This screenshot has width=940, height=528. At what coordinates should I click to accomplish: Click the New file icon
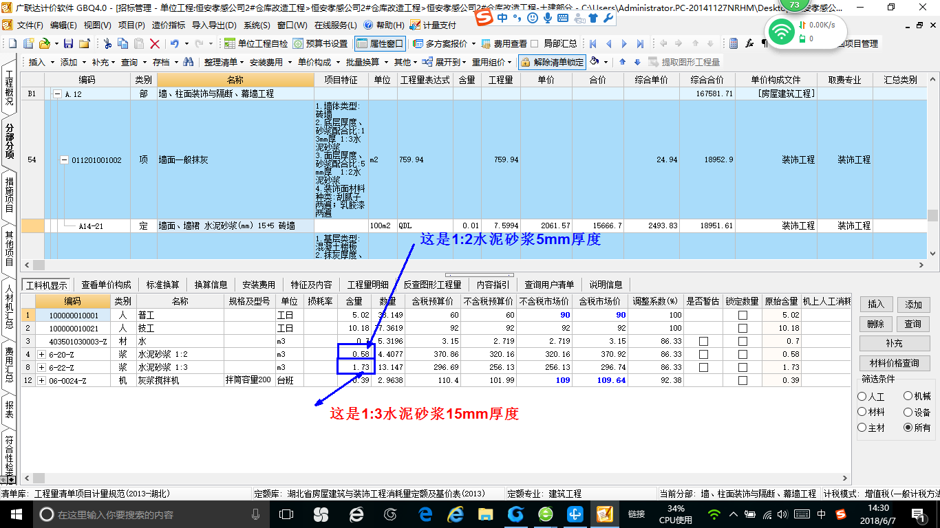point(12,44)
